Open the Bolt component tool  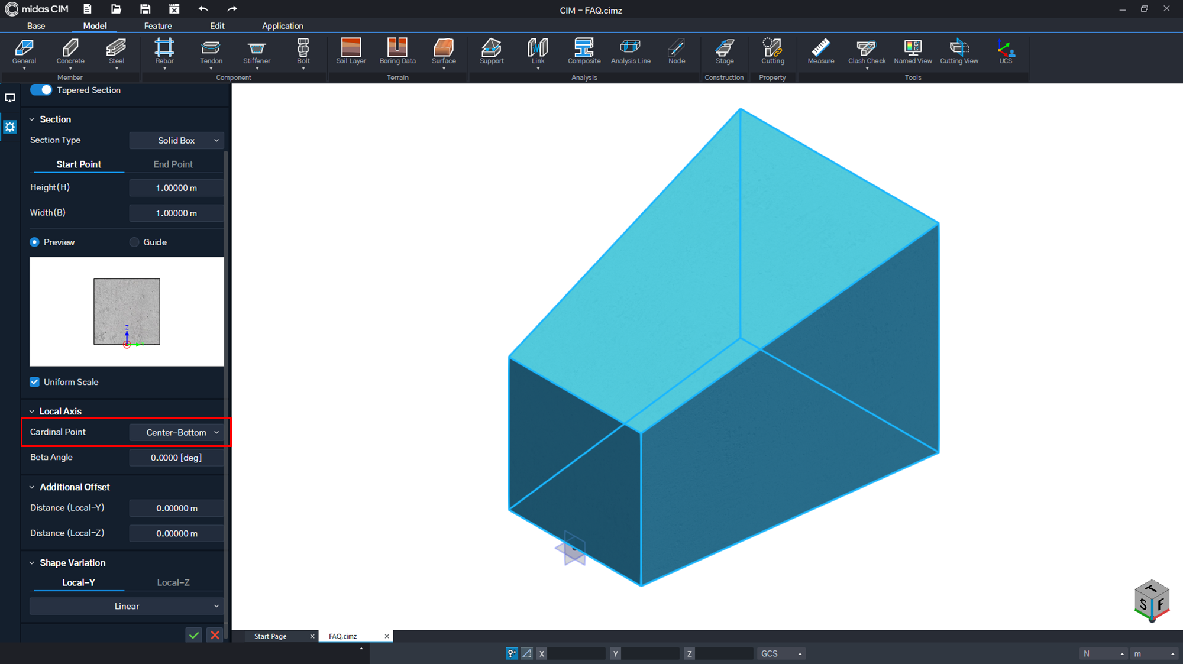[303, 52]
